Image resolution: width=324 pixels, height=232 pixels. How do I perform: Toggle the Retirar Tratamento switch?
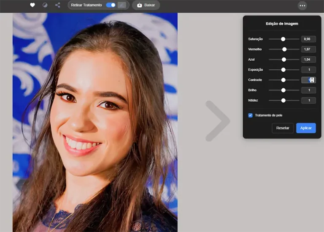coord(111,5)
